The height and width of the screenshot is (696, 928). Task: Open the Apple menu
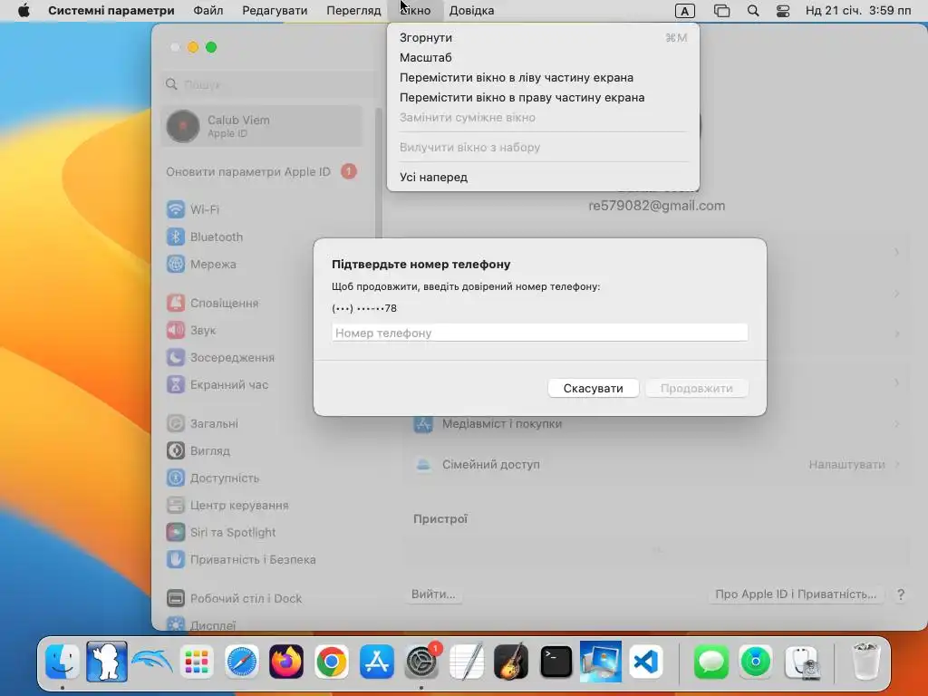pyautogui.click(x=24, y=11)
